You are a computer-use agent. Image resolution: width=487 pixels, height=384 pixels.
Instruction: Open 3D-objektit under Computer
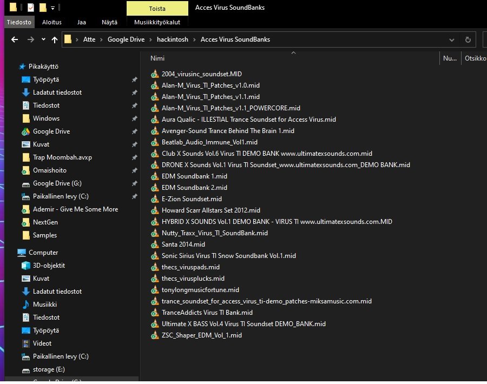click(49, 266)
